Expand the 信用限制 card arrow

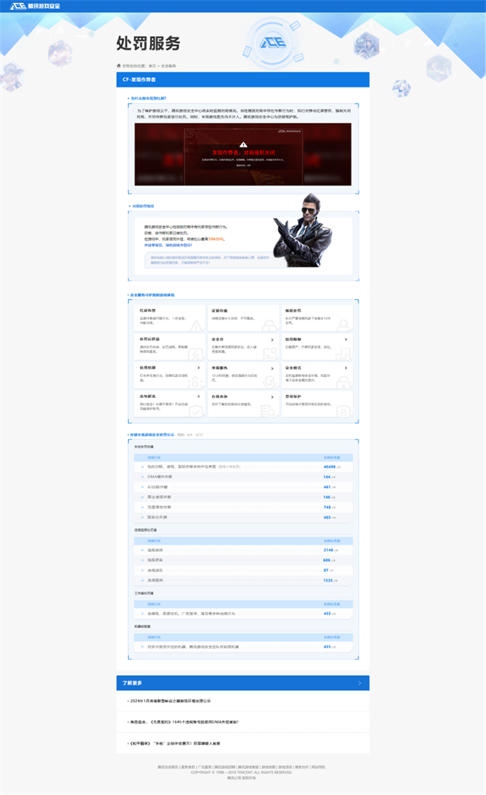(347, 340)
